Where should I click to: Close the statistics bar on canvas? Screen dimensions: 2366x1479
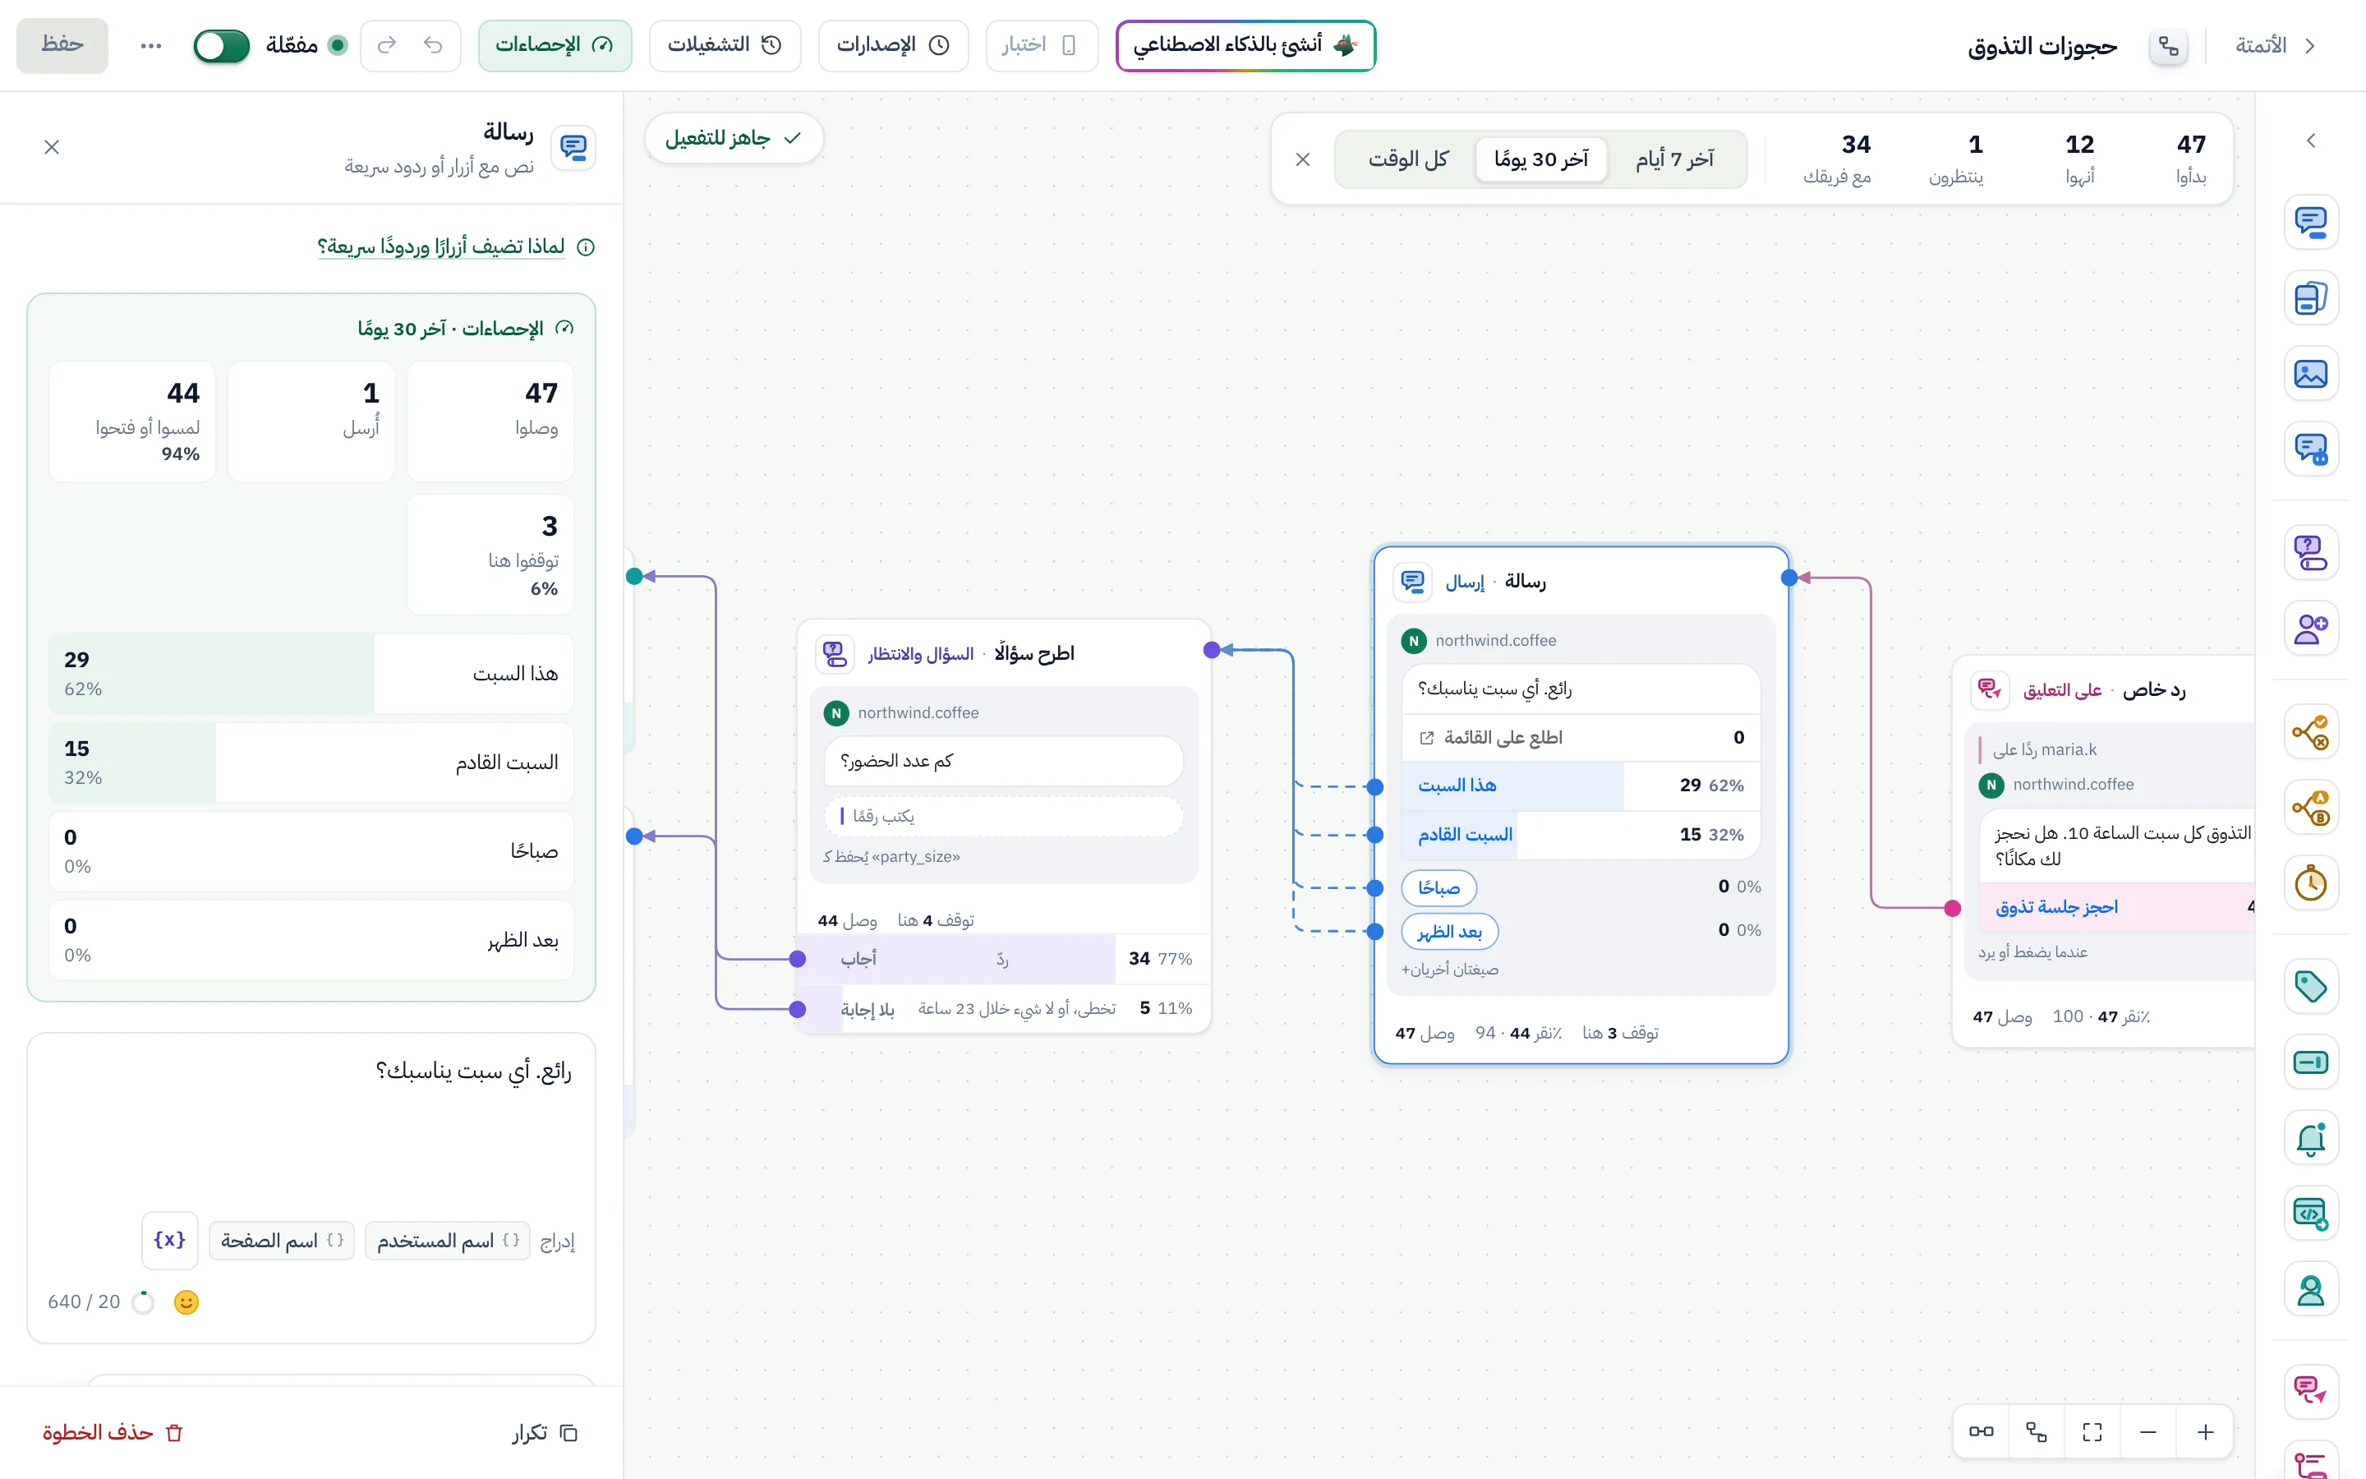1302,159
